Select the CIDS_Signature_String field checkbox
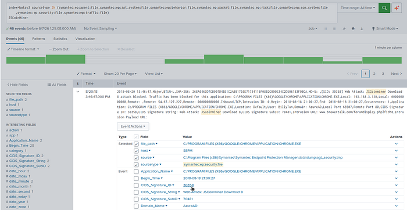 tap(136, 193)
